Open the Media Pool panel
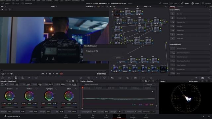Screen dimensions: 212x119 point(27,3)
